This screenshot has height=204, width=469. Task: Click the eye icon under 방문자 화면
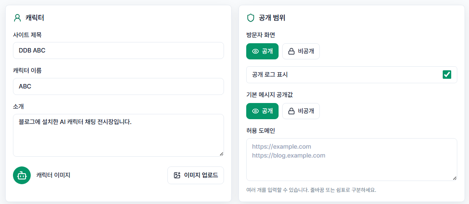click(255, 51)
